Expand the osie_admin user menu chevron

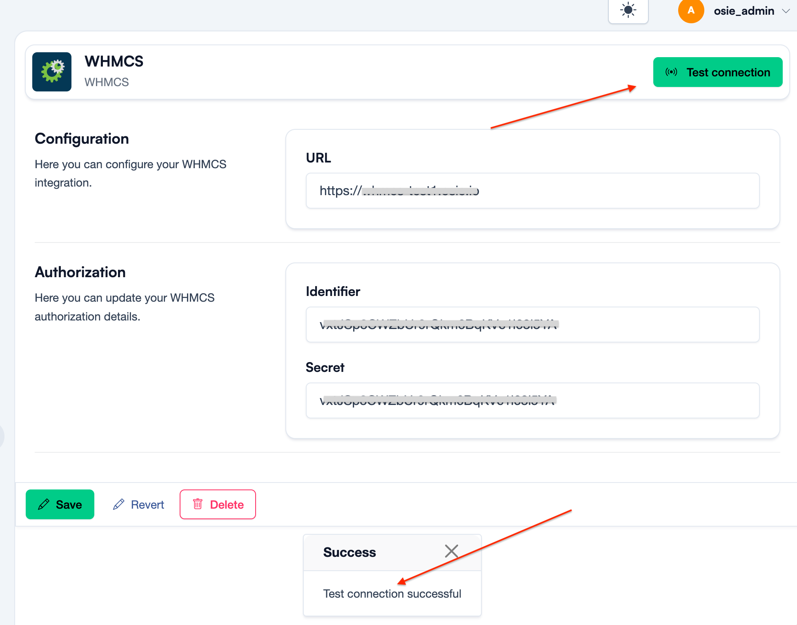[x=786, y=11]
